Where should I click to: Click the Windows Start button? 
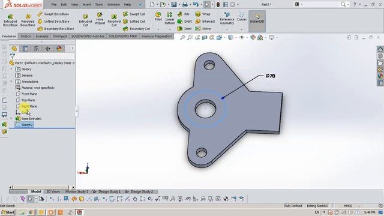(8, 212)
